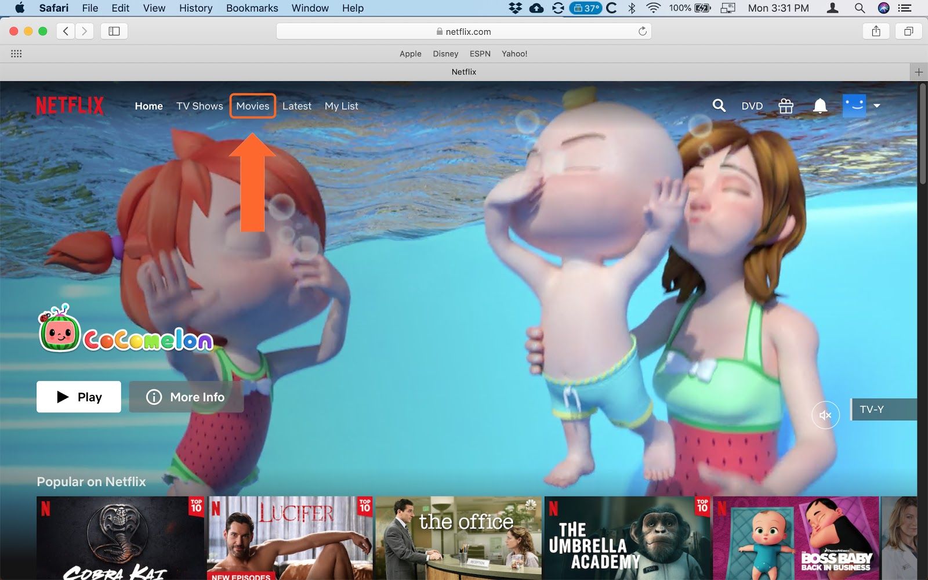The height and width of the screenshot is (580, 928).
Task: Open the Apple bookmark
Action: tap(411, 54)
